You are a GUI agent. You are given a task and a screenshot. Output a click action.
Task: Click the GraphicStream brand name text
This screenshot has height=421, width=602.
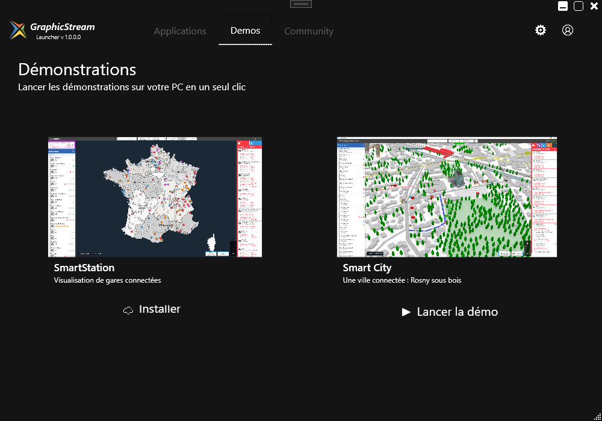pyautogui.click(x=62, y=27)
